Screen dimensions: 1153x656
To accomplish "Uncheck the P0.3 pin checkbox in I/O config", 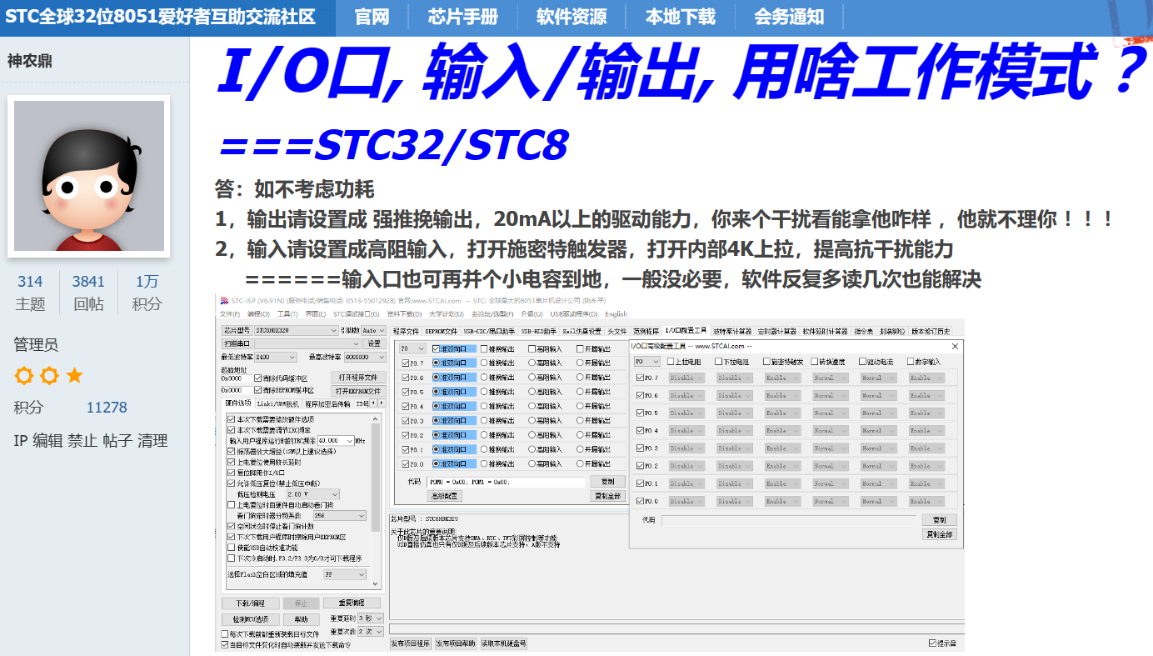I will (x=406, y=421).
